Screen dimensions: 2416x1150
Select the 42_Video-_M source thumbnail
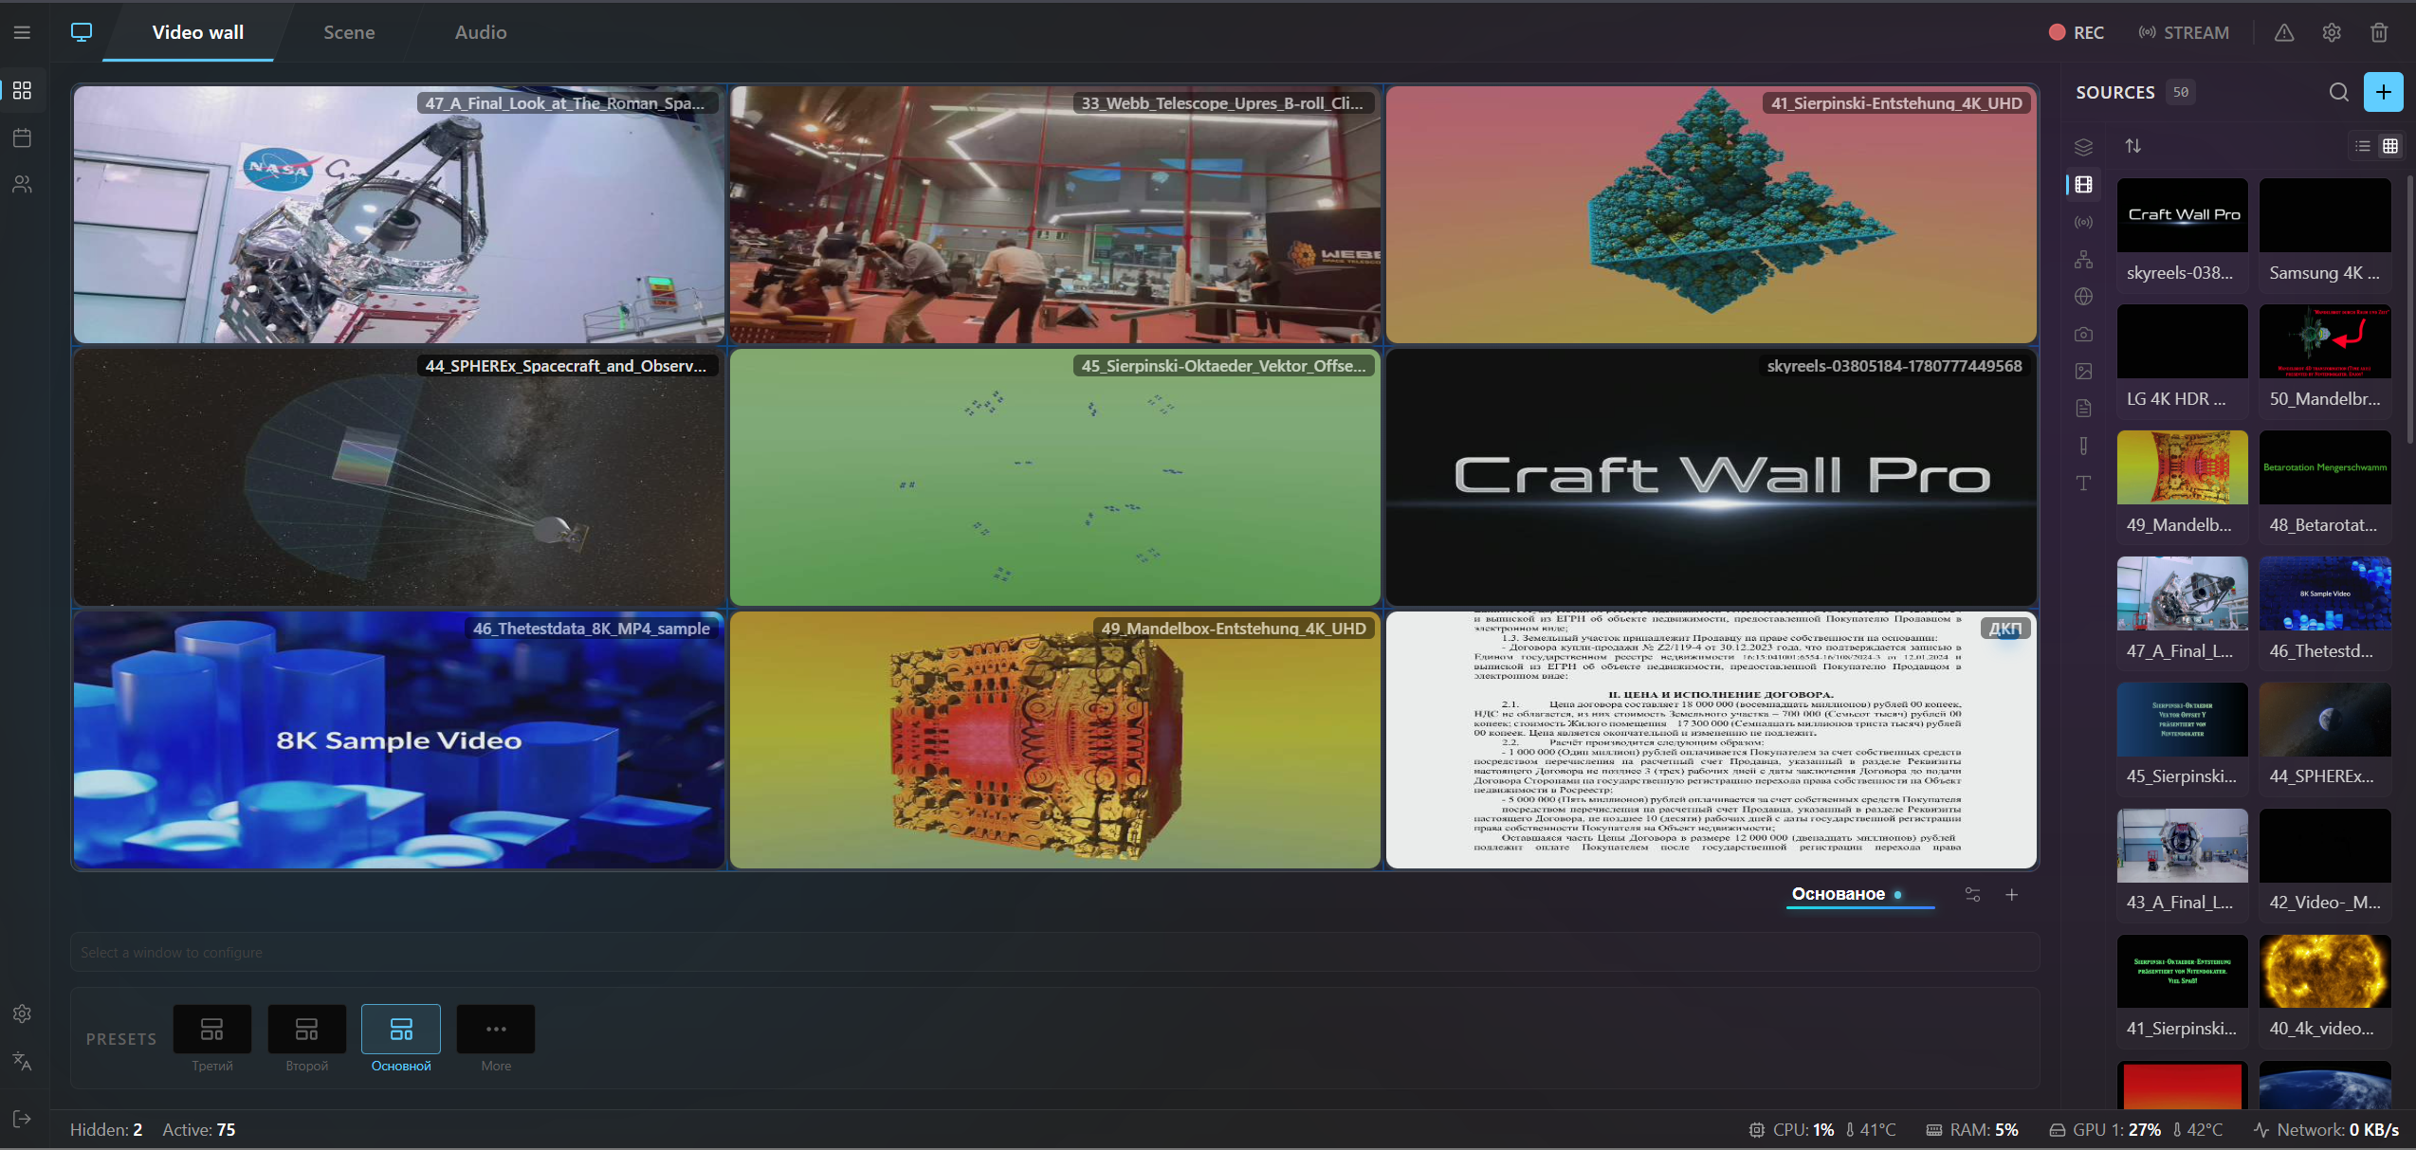pos(2325,846)
